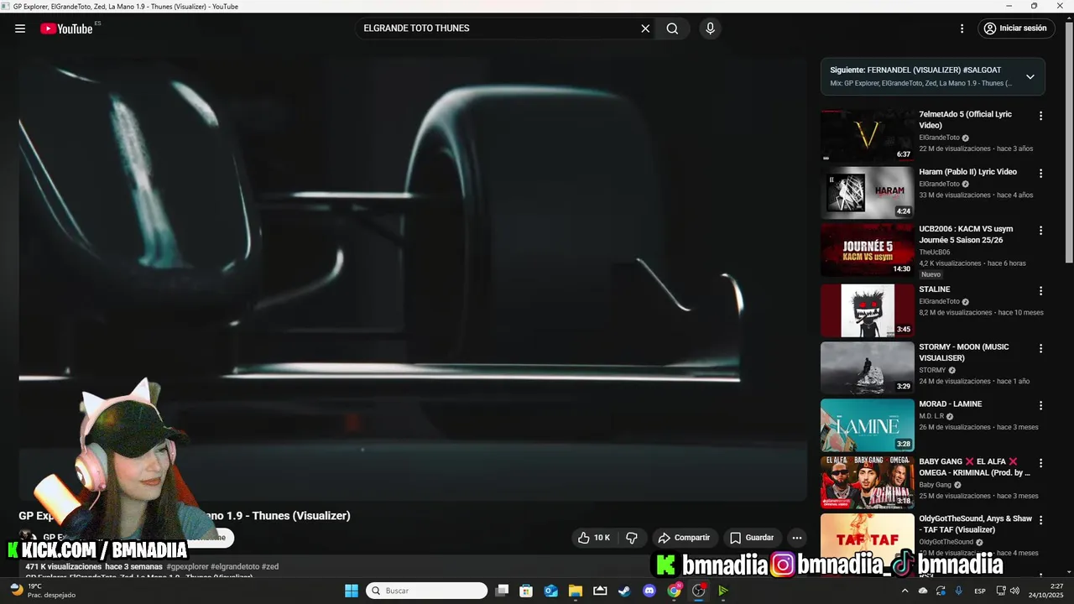Image resolution: width=1074 pixels, height=604 pixels.
Task: Expand the Siguiente mix playlist panel
Action: point(1030,76)
